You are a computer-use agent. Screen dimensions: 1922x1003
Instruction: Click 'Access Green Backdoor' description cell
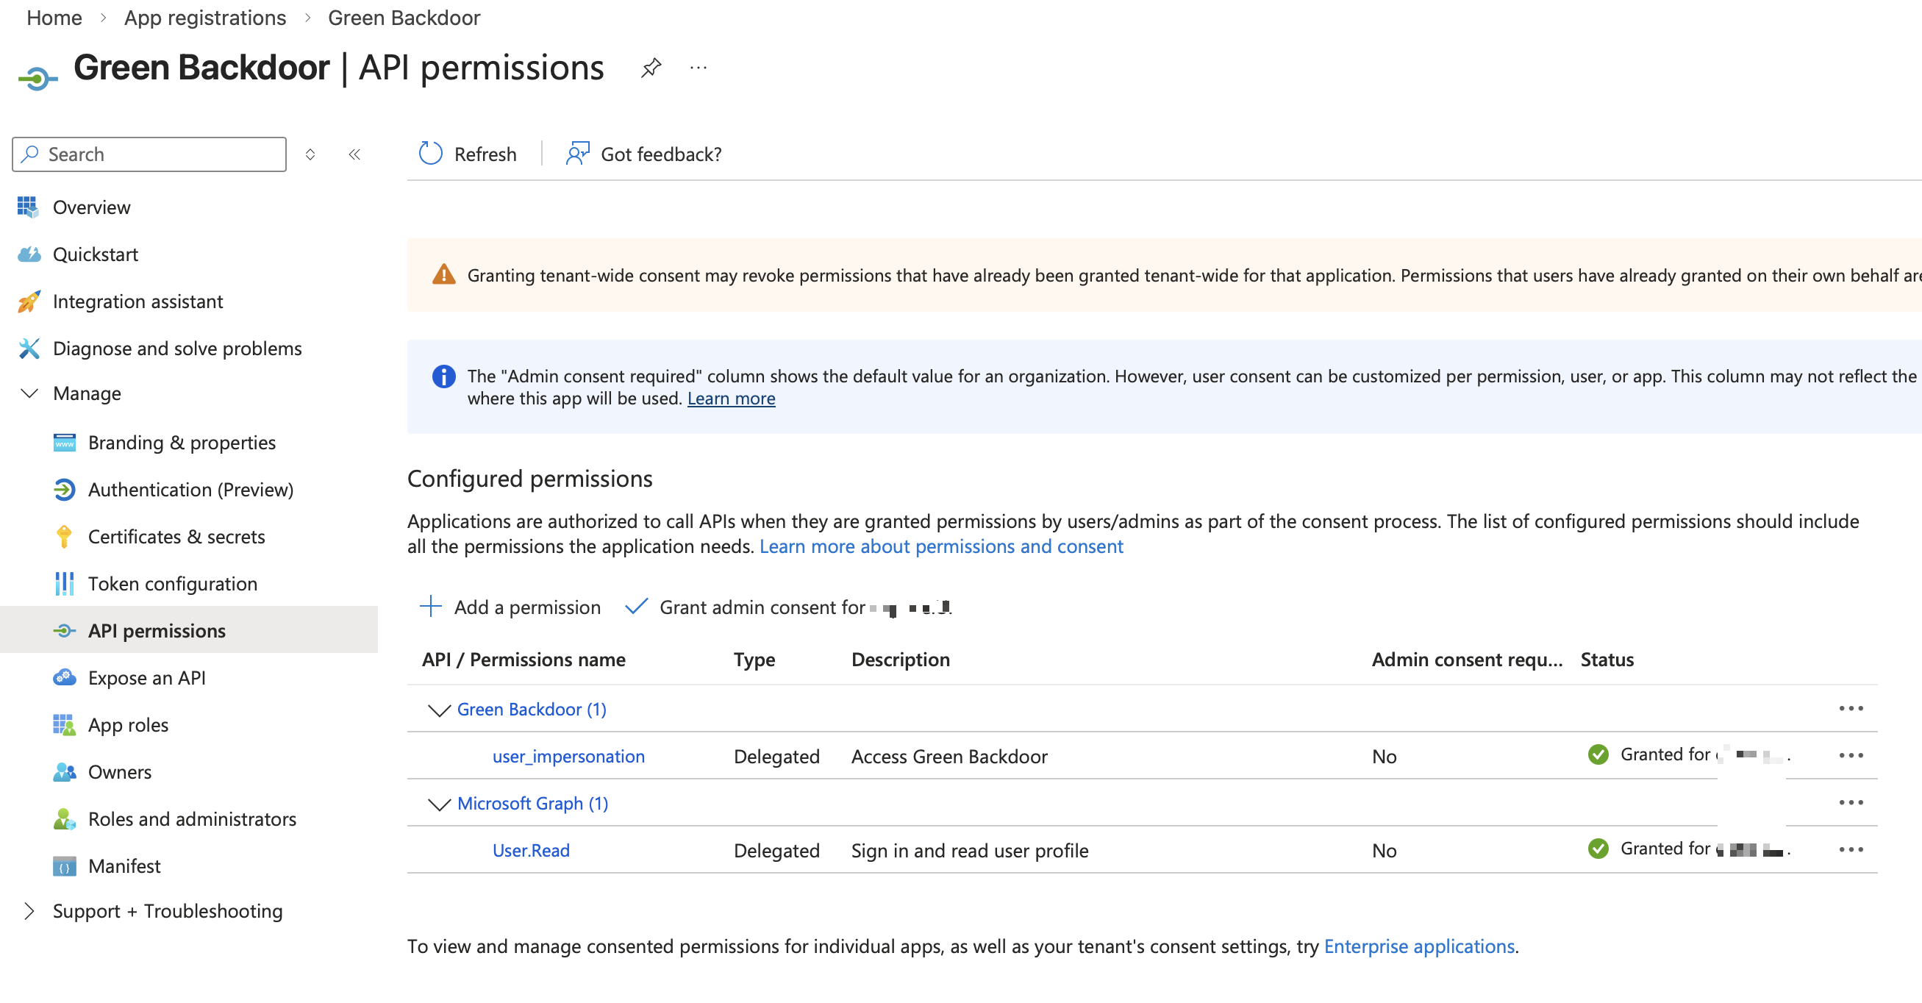click(x=949, y=756)
